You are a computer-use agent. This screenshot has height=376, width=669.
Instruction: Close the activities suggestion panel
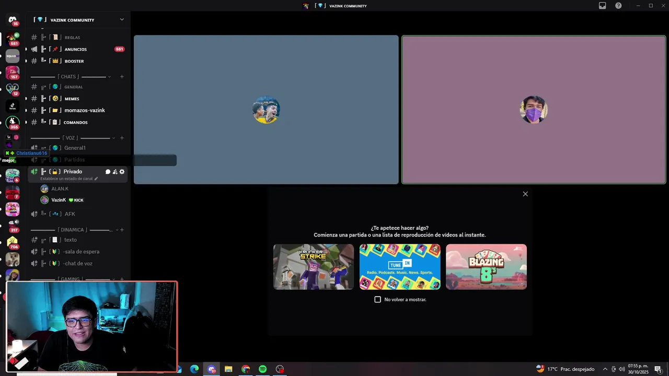[x=525, y=194]
